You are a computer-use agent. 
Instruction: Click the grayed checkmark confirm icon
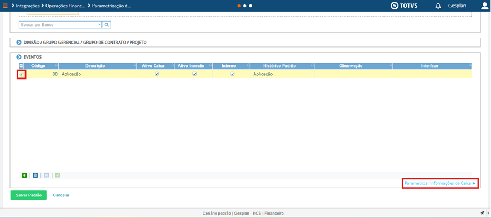(57, 175)
